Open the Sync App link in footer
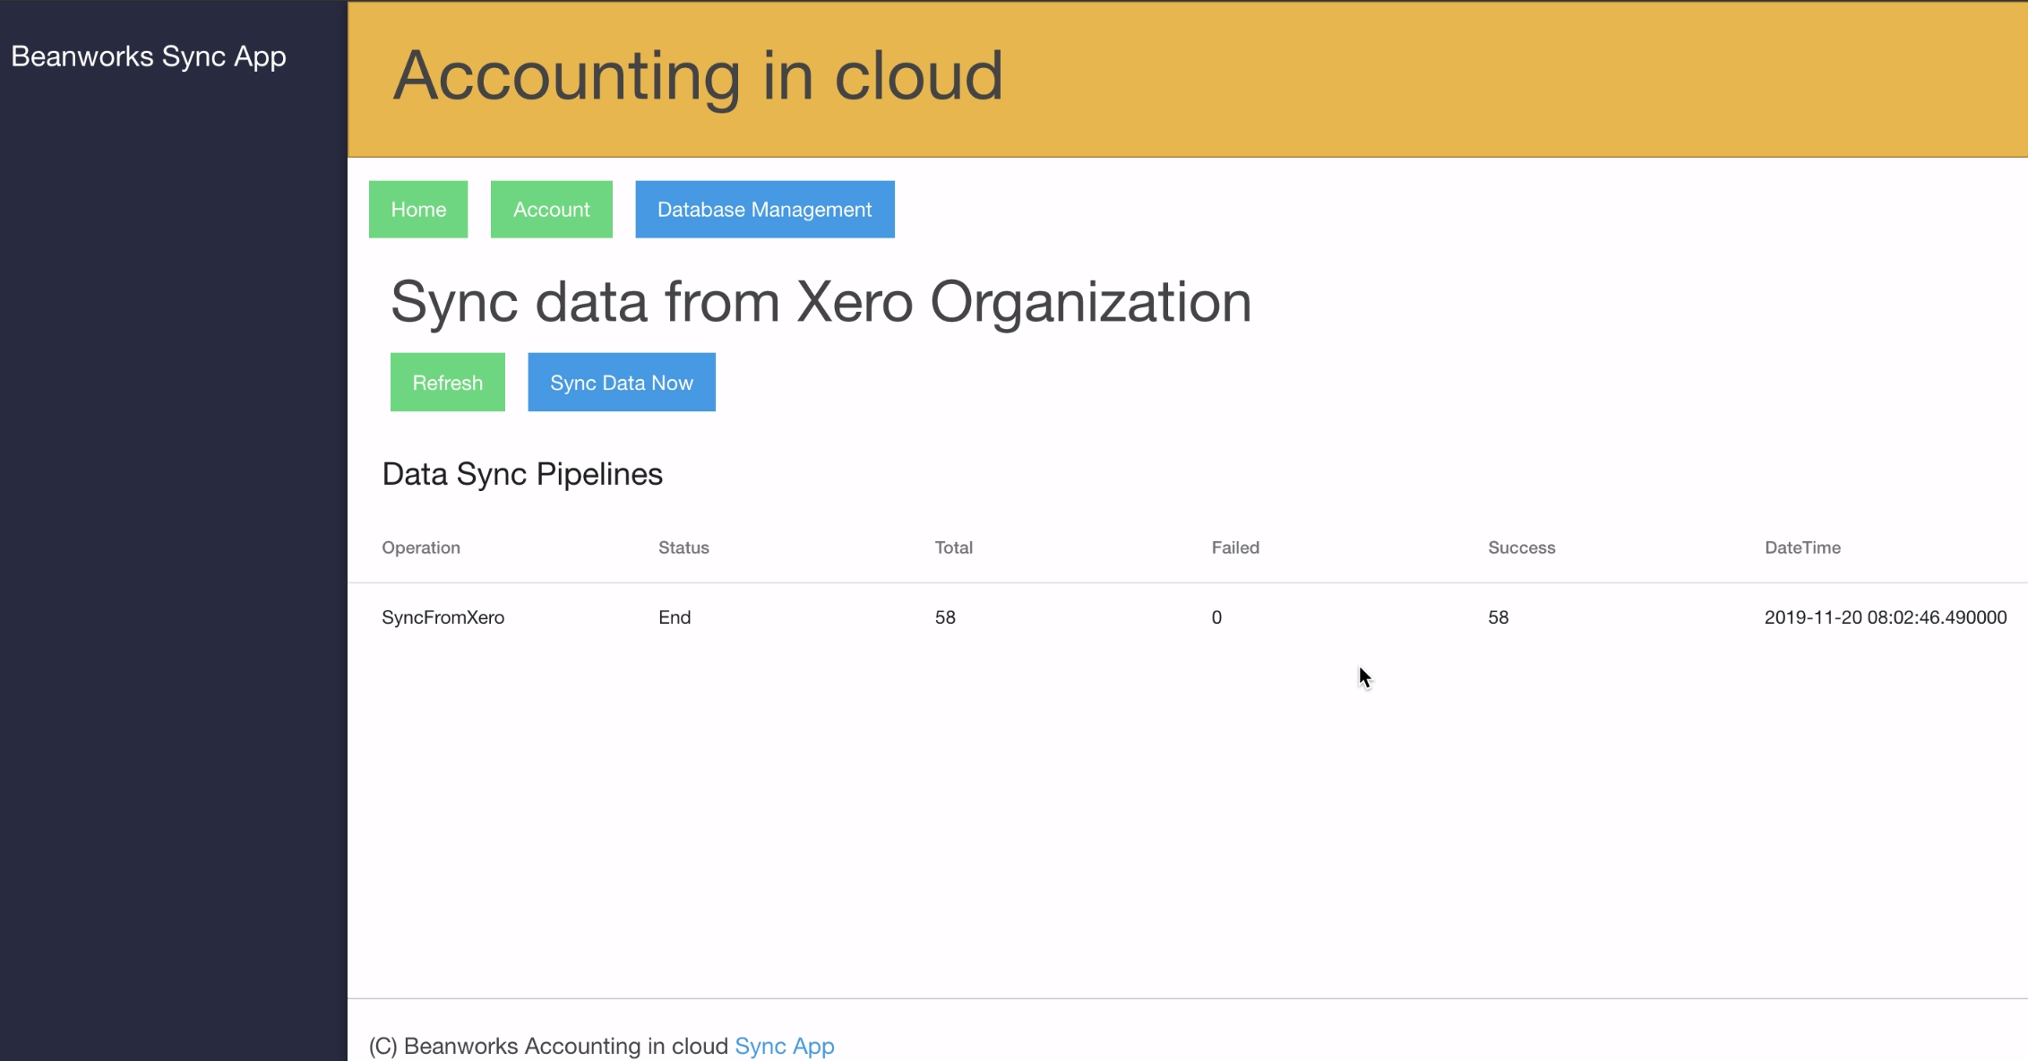 click(784, 1045)
